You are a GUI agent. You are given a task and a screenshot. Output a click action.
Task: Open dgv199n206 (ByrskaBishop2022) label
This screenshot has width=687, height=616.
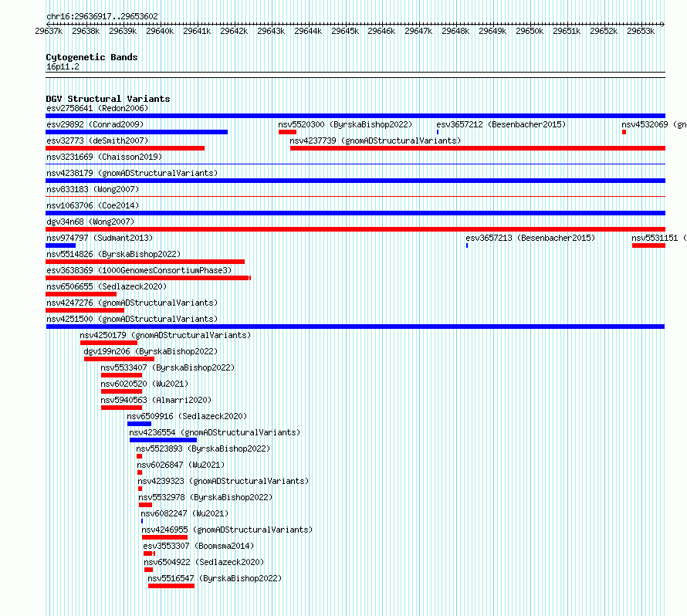pos(151,351)
